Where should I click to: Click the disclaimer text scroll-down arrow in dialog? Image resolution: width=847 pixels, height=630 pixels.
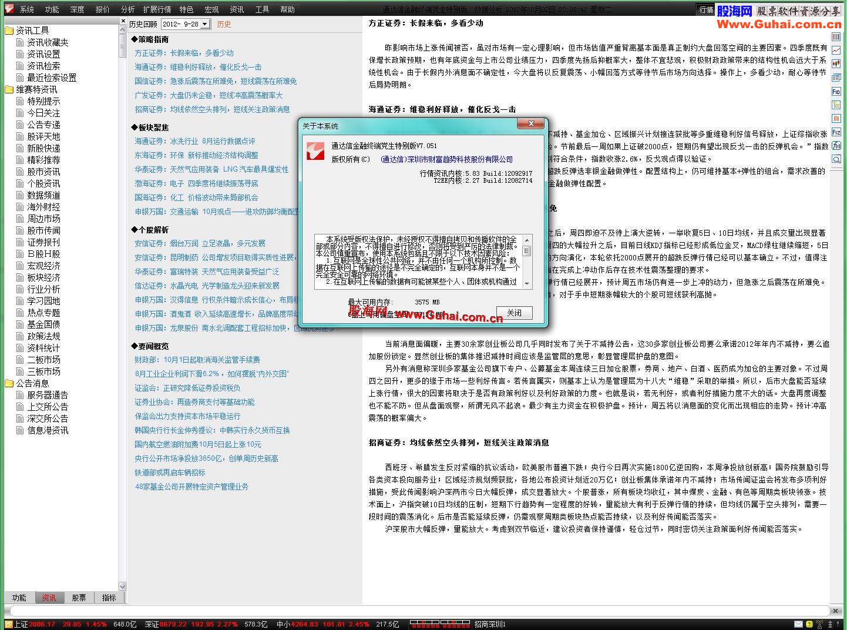527,283
